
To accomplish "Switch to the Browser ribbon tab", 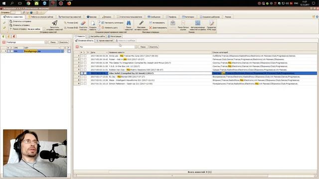I will (x=92, y=17).
